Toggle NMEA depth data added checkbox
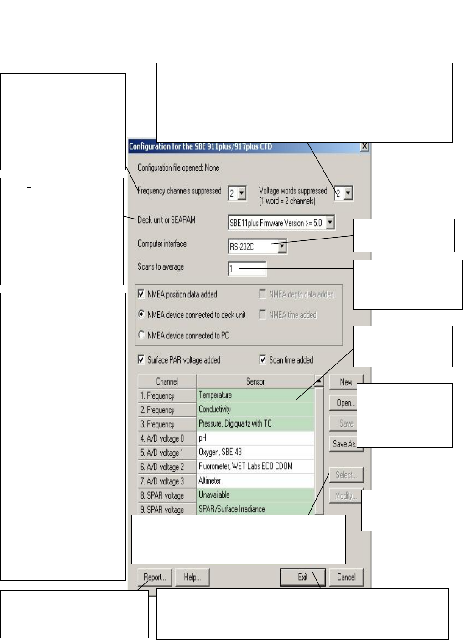Screen dimensions: 463x640 pos(263,294)
